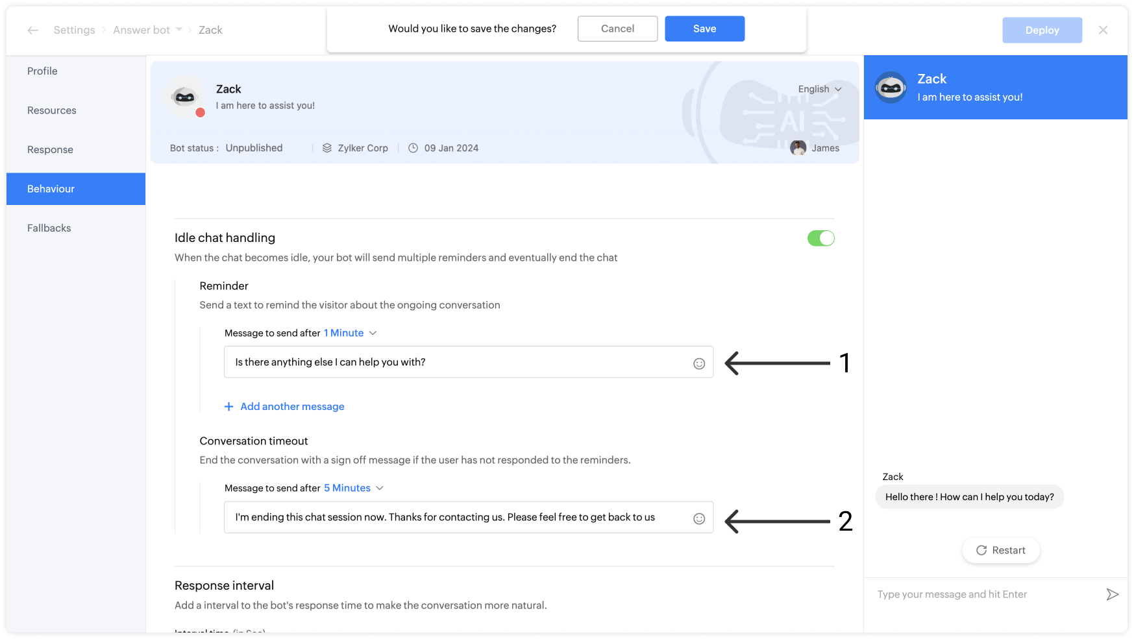The width and height of the screenshot is (1134, 639).
Task: Click the plus icon to add a message
Action: pyautogui.click(x=228, y=407)
